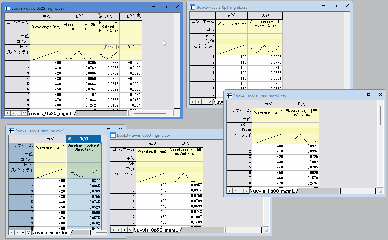This screenshot has height=240, width=388.
Task: Go to next sheet in Book4 navigation
Action: click(x=235, y=191)
